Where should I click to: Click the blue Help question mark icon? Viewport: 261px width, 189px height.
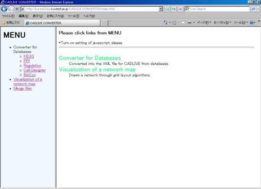pos(251,23)
